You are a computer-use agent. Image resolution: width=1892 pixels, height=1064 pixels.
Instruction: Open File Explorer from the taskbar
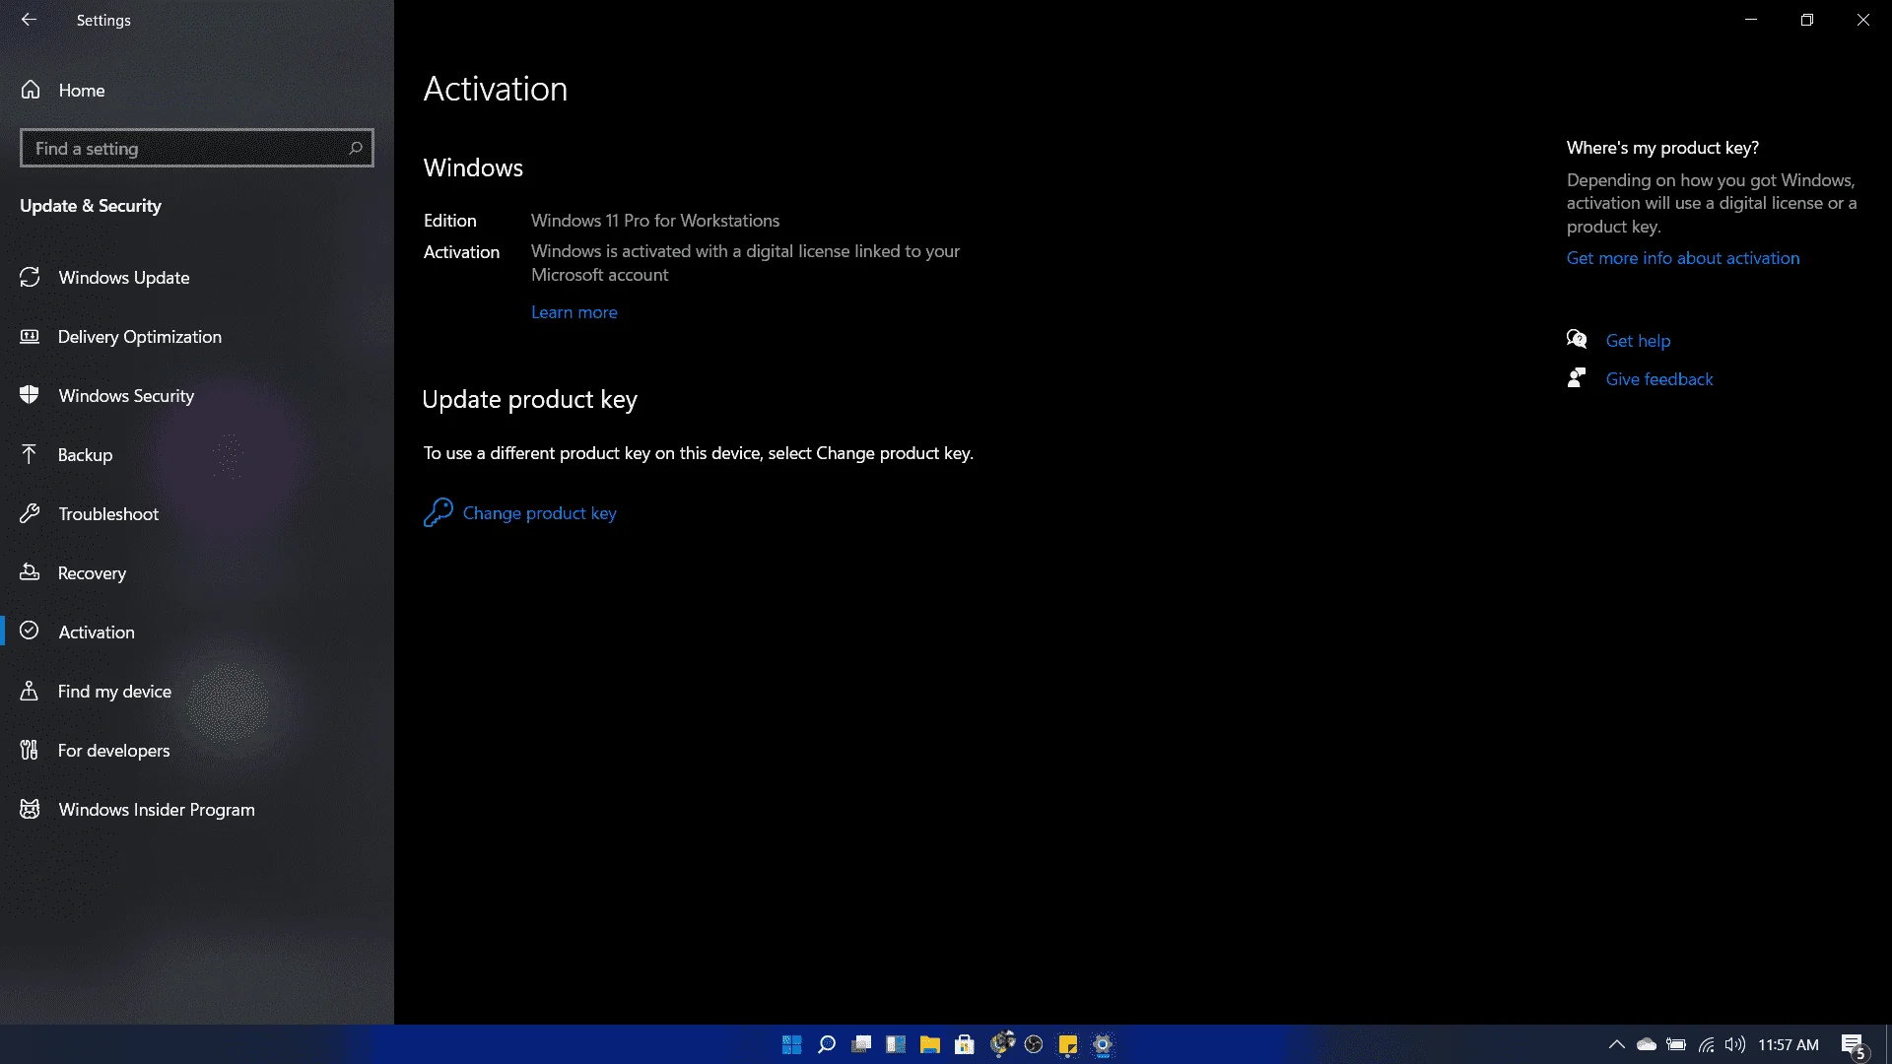coord(930,1044)
